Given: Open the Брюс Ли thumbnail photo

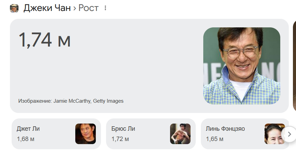Looking at the screenshot, I should point(180,134).
